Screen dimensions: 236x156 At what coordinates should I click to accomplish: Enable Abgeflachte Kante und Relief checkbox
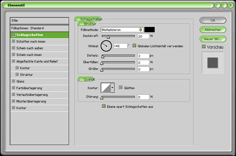click(x=14, y=62)
